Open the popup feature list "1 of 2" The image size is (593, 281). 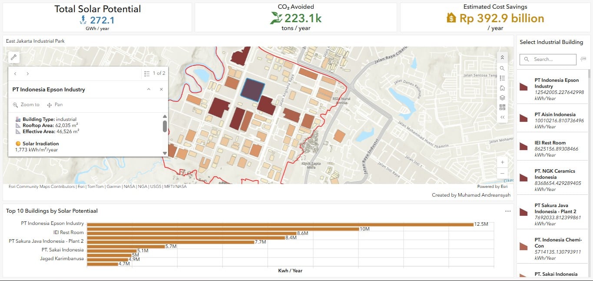point(155,74)
